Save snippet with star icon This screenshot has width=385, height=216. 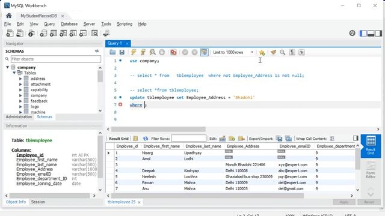point(262,52)
